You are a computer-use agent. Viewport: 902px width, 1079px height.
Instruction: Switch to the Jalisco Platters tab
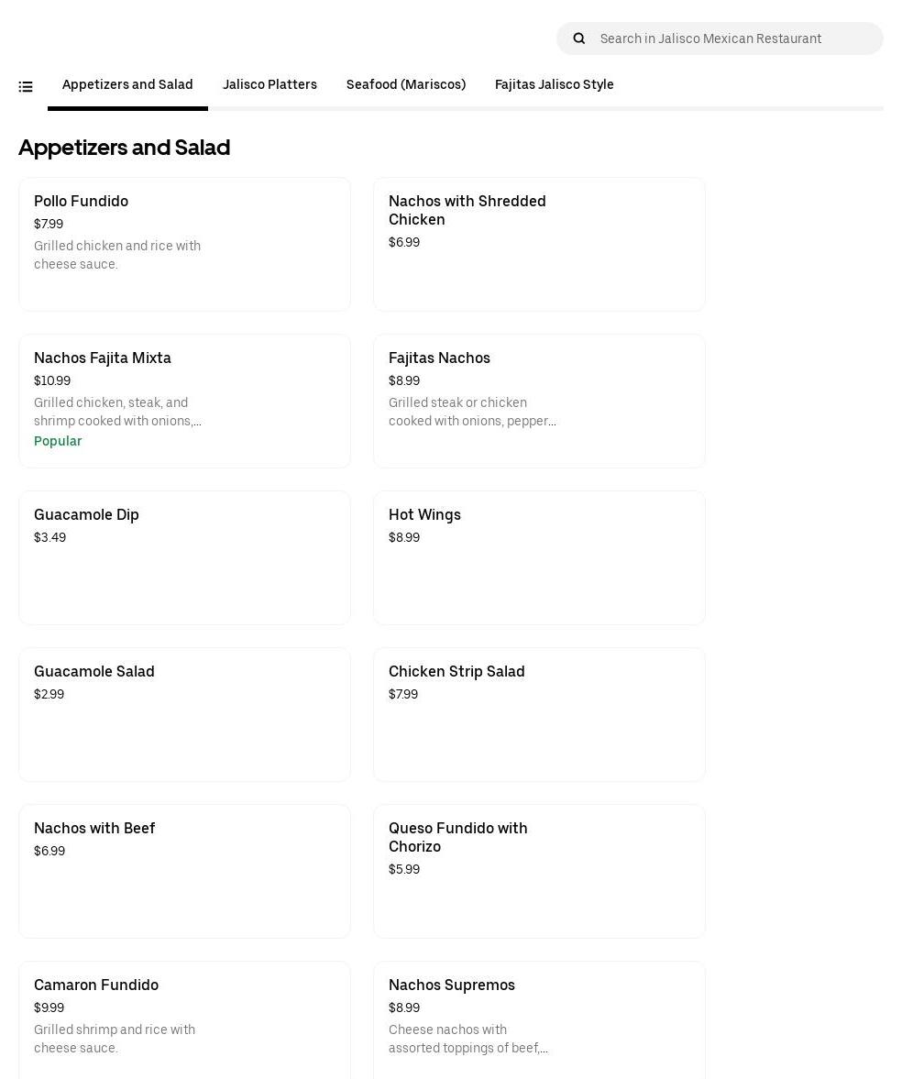(x=269, y=85)
